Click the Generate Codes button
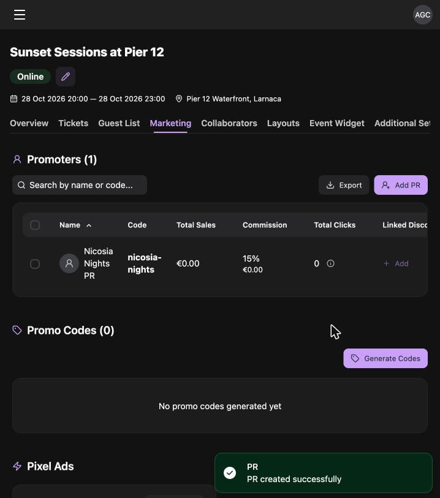440x498 pixels. 385,358
